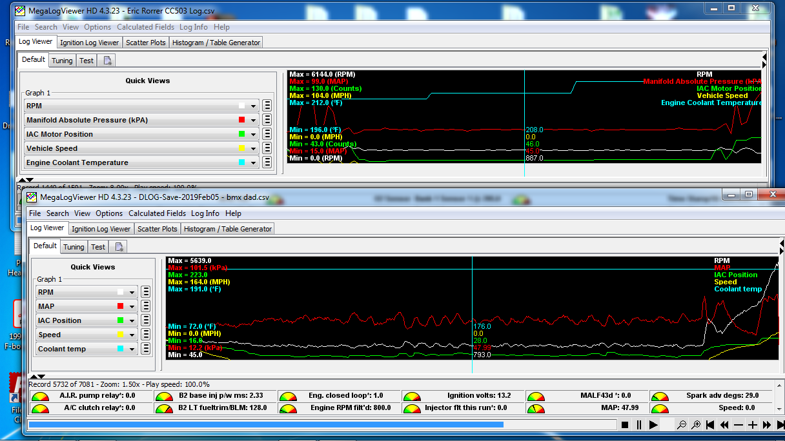Click the zoom out magnifier icon
The height and width of the screenshot is (441, 785).
pyautogui.click(x=681, y=425)
